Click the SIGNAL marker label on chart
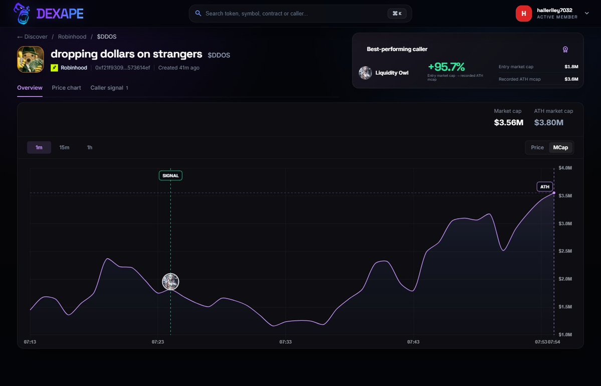Screen dimensions: 601x386 [x=170, y=176]
